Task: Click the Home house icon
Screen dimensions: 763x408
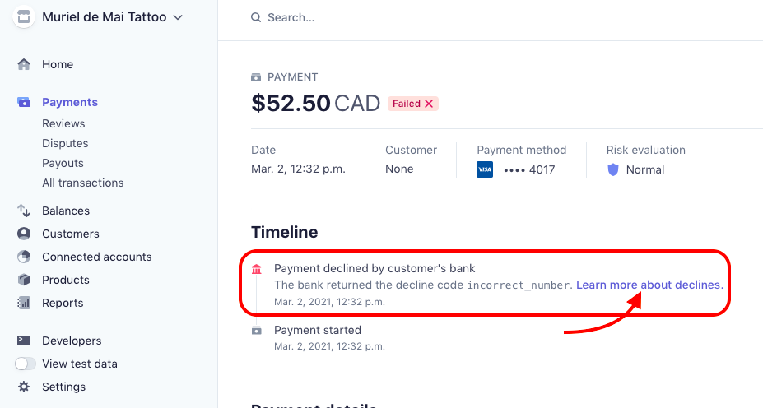Action: pos(24,64)
